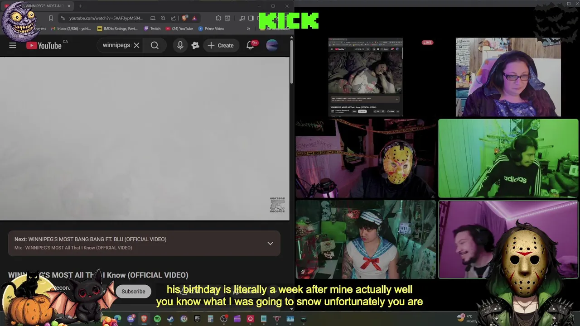Screen dimensions: 580x326
Task: Open Brave Rewards triangle icon
Action: click(x=194, y=18)
